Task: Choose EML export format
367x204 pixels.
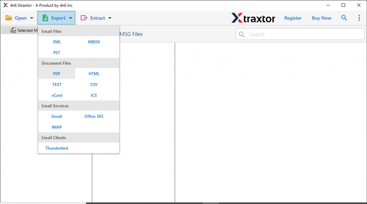Action: [x=57, y=42]
